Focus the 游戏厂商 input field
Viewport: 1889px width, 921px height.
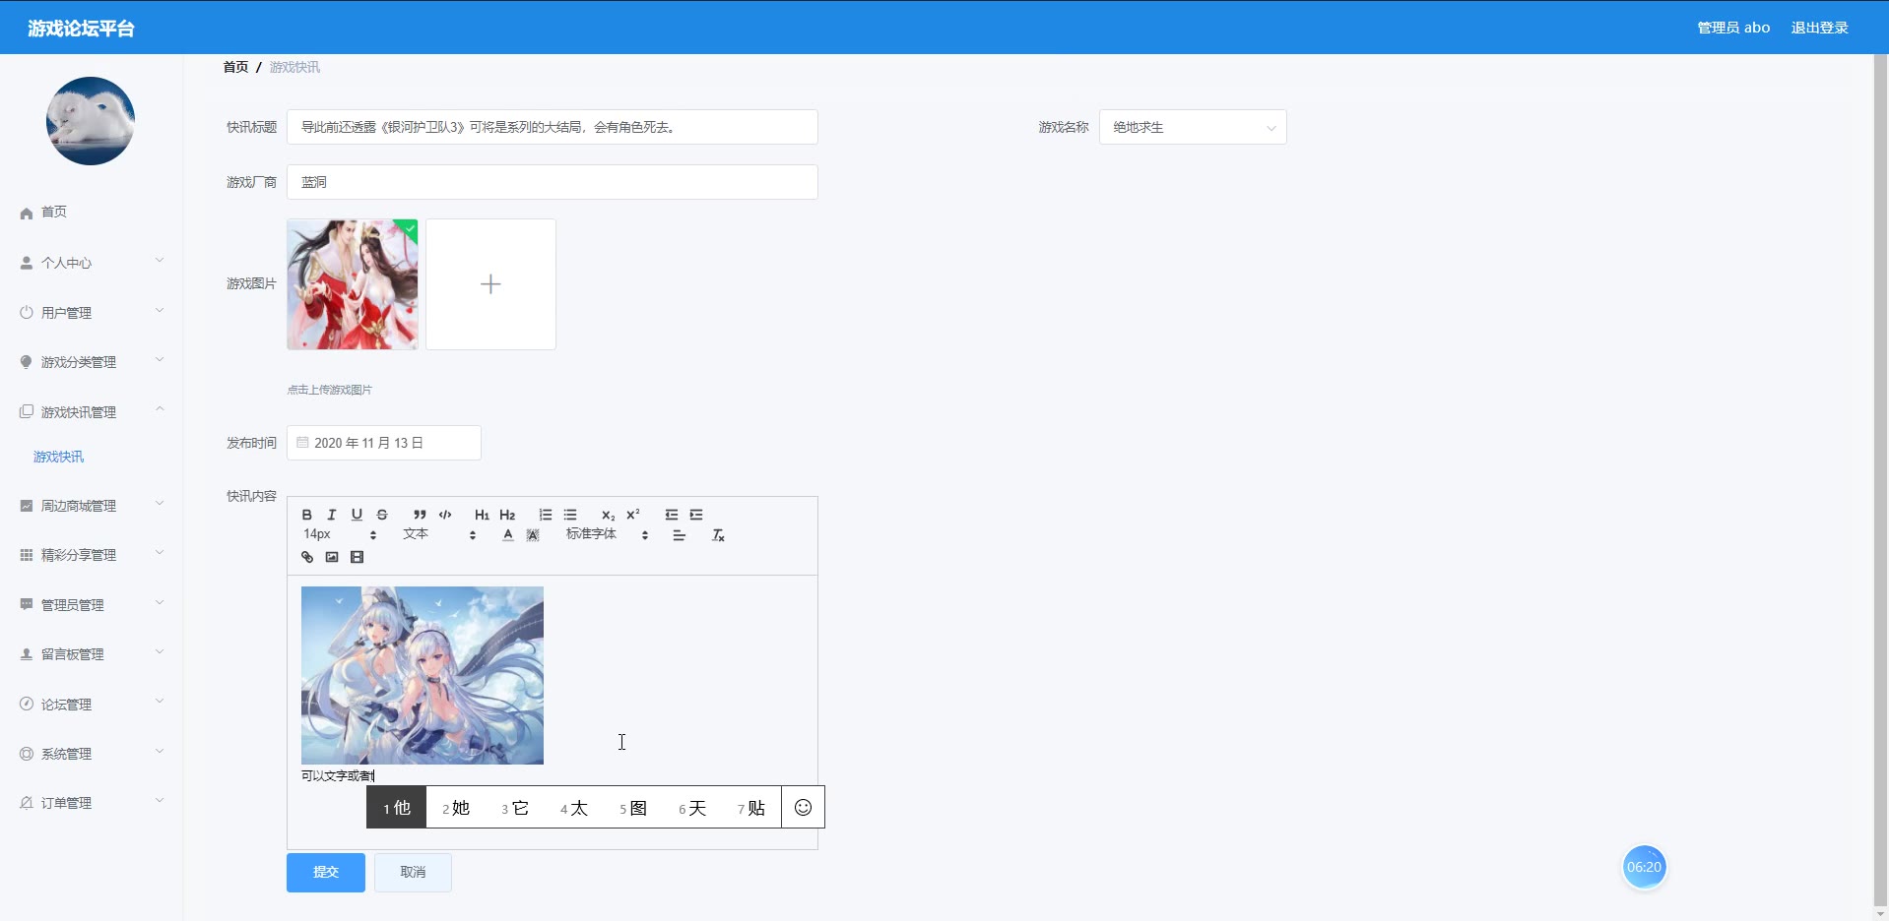click(553, 182)
